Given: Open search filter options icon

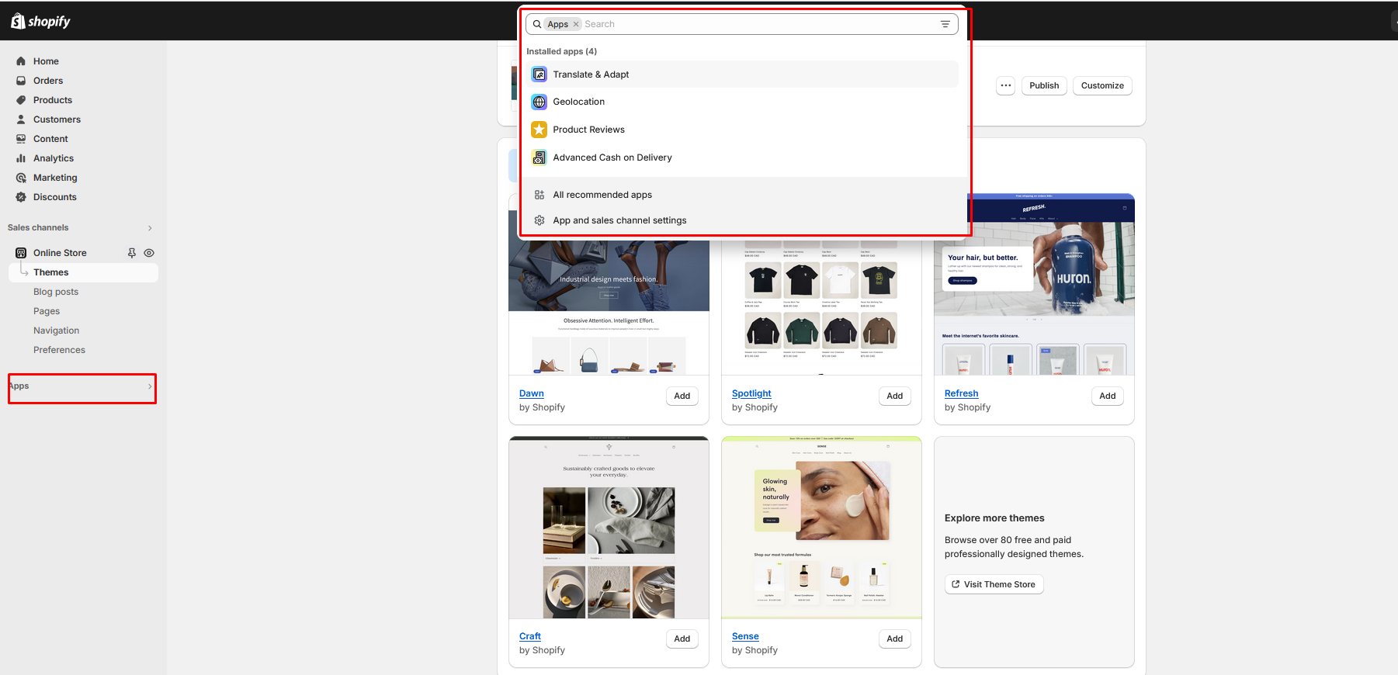Looking at the screenshot, I should (x=945, y=24).
